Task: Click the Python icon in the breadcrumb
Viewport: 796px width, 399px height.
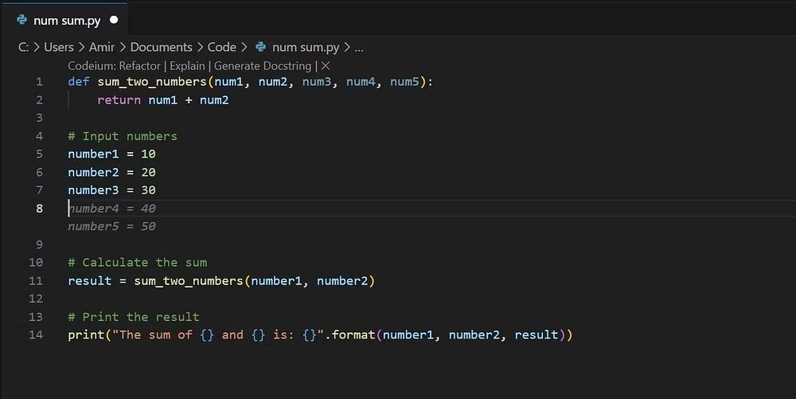Action: [261, 47]
